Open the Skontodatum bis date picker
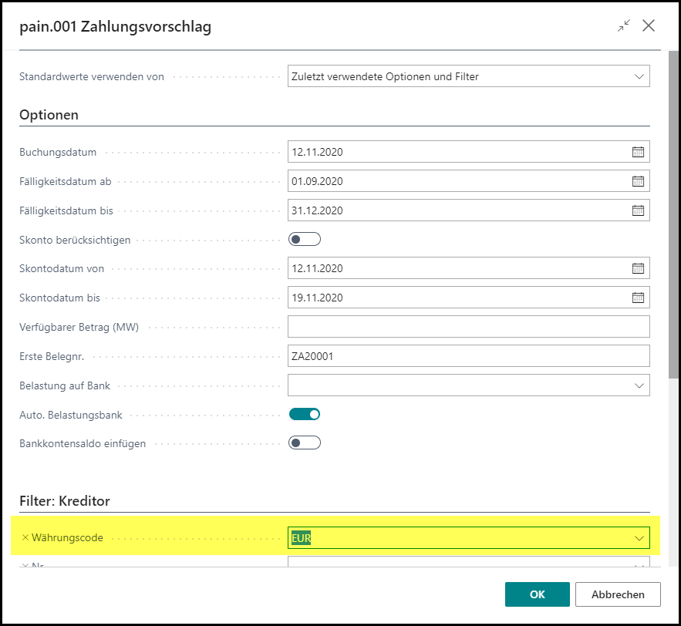Viewport: 681px width, 626px height. tap(638, 298)
